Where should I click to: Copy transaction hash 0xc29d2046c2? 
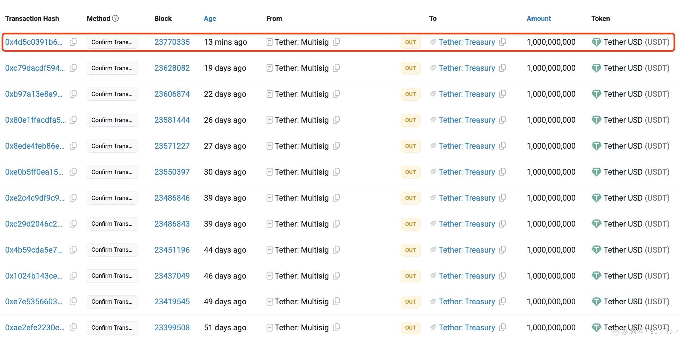pyautogui.click(x=73, y=224)
